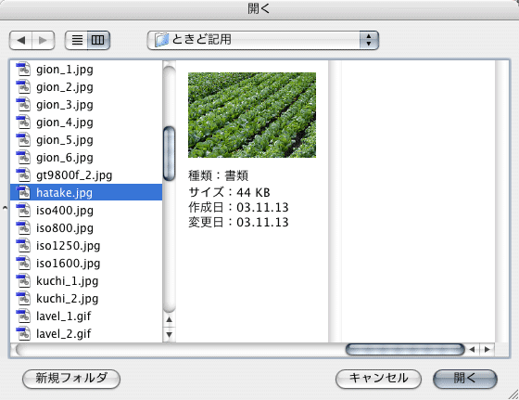Select the lavel_2.gif file icon
Viewport: 519px width, 400px height.
(23, 333)
